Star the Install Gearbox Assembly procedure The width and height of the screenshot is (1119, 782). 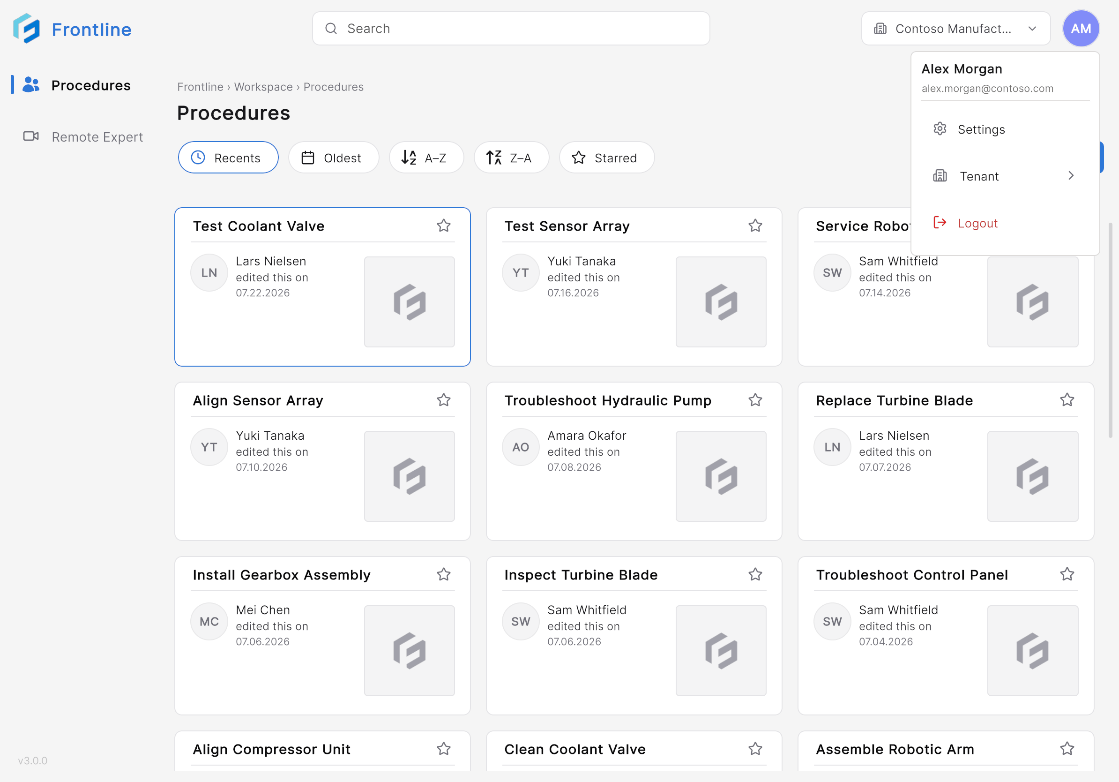443,574
